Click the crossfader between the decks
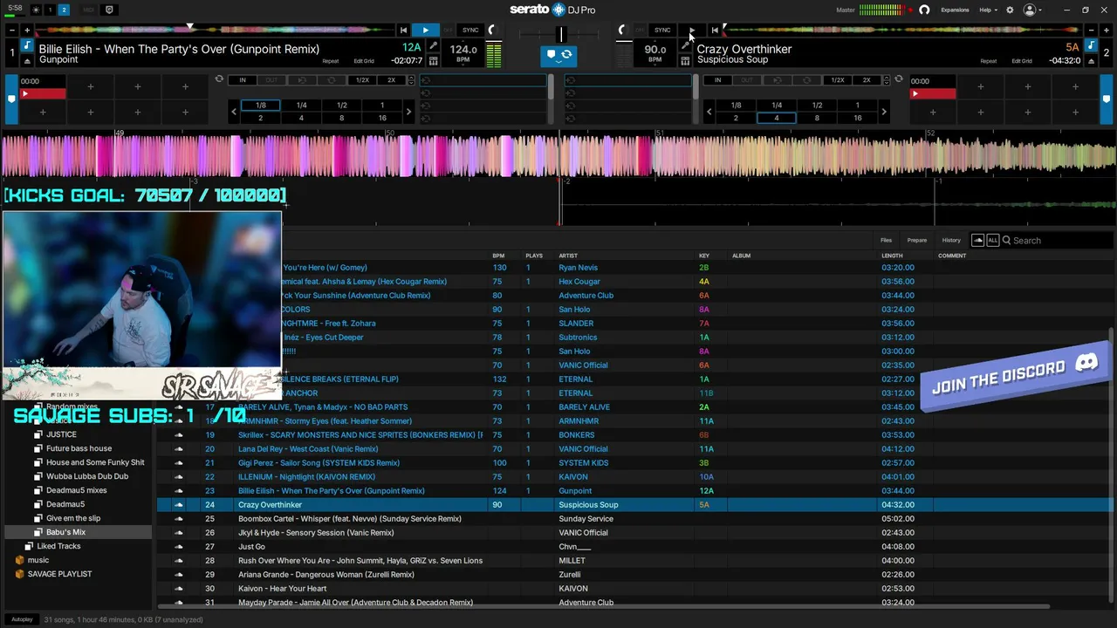The image size is (1117, 628). [562, 34]
